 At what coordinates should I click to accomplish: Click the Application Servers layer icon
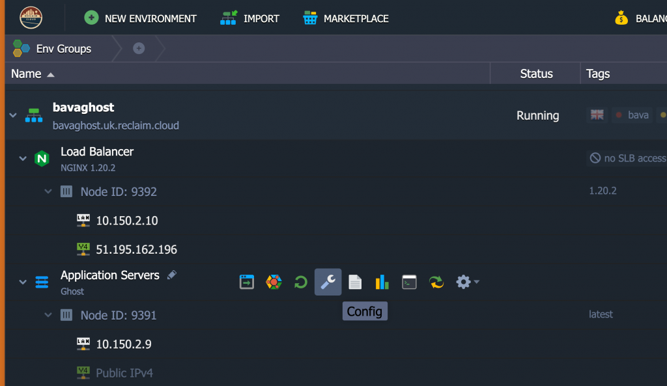[x=42, y=282]
